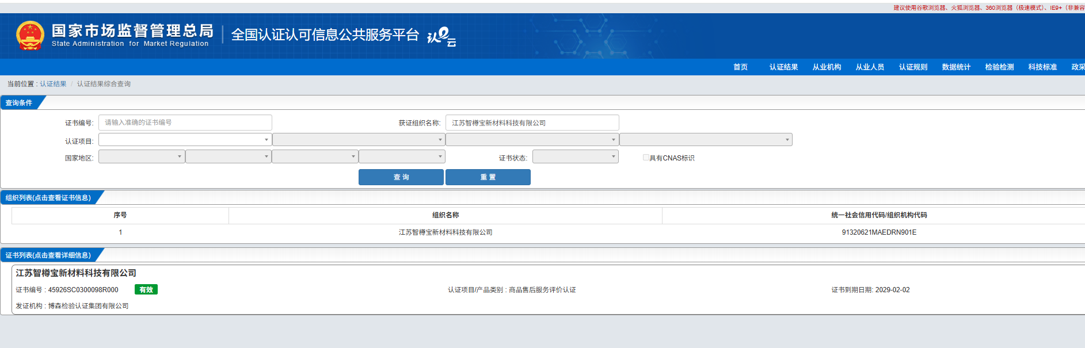Toggle the 具有CNAS标识 checkbox
Viewport: 1085px width, 348px height.
[646, 157]
